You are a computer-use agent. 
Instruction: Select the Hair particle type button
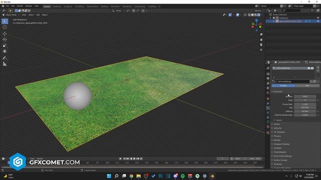tap(307, 85)
